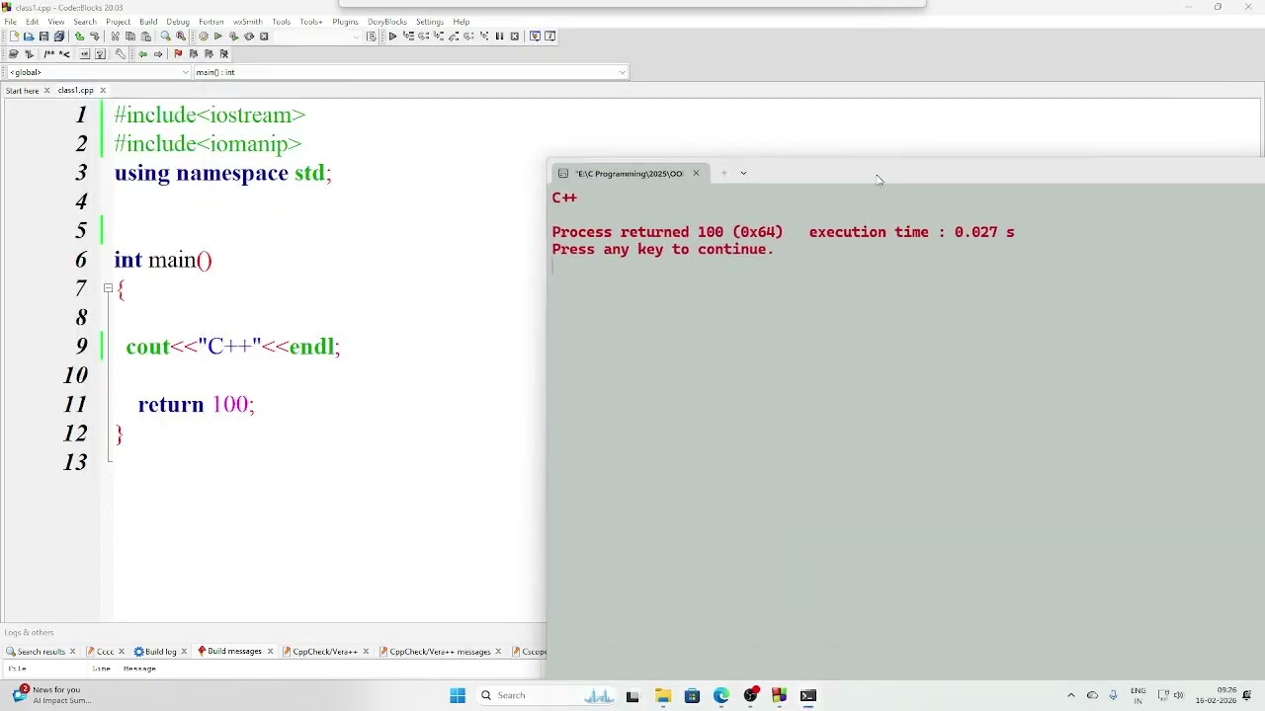Viewport: 1265px width, 711px height.
Task: Click the Abort build icon
Action: pyautogui.click(x=264, y=37)
